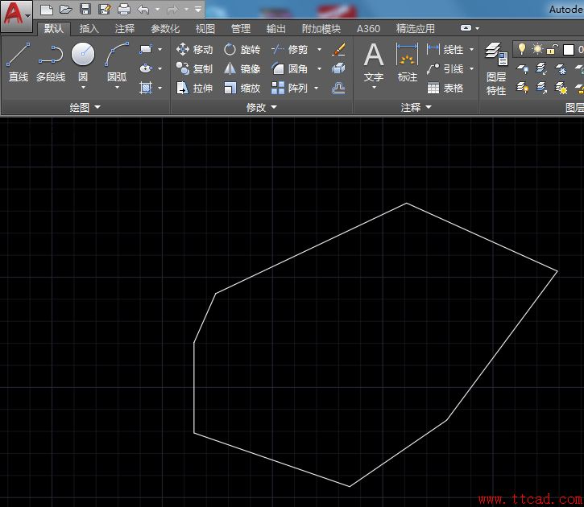This screenshot has height=507, width=584.
Task: Switch to Featured Apps (精选应用) tab
Action: 416,28
